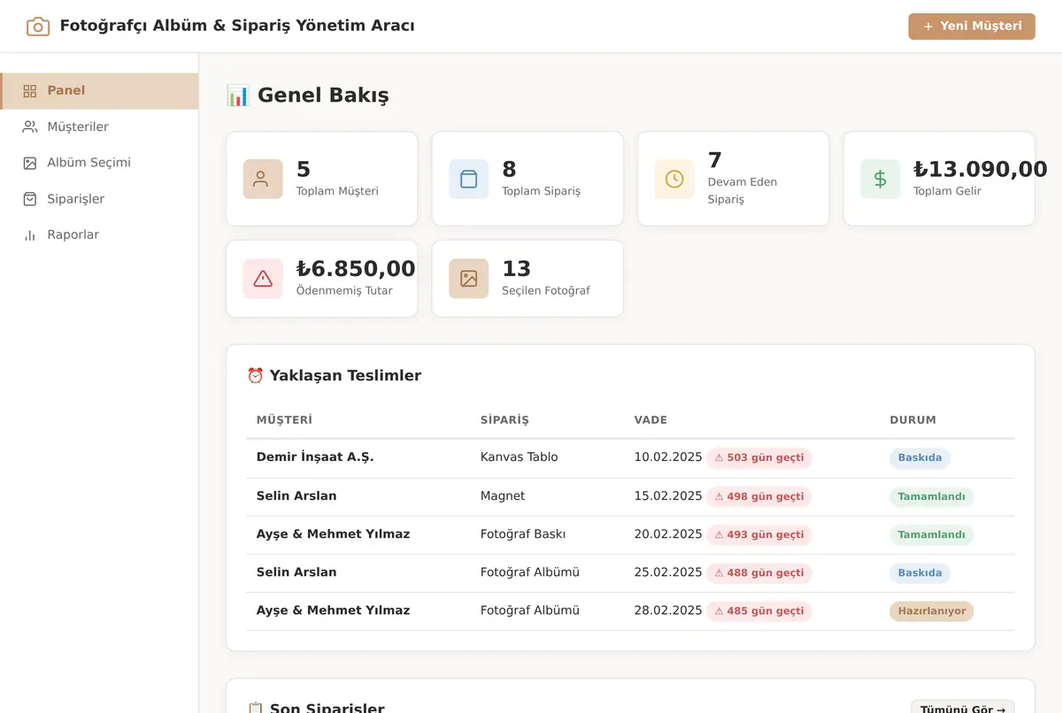Go to the Müşteriler section
This screenshot has width=1062, height=713.
point(100,126)
